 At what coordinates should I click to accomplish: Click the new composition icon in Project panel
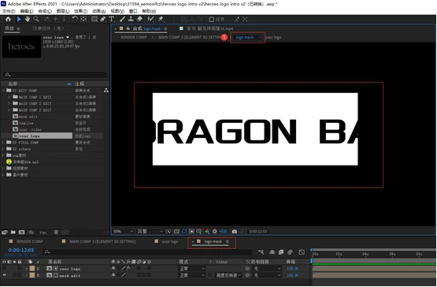pos(21,233)
